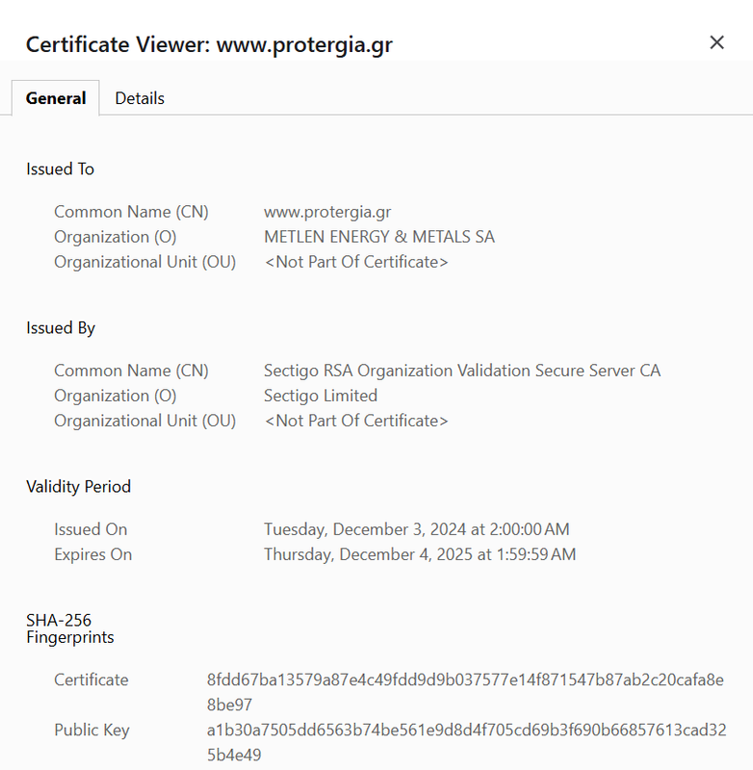
Task: Click Organization (O) label under Issued By
Action: 115,396
